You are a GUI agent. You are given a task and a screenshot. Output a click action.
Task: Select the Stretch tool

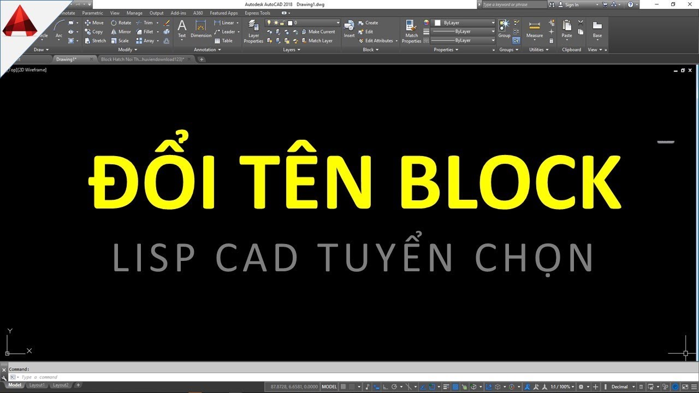tap(95, 40)
